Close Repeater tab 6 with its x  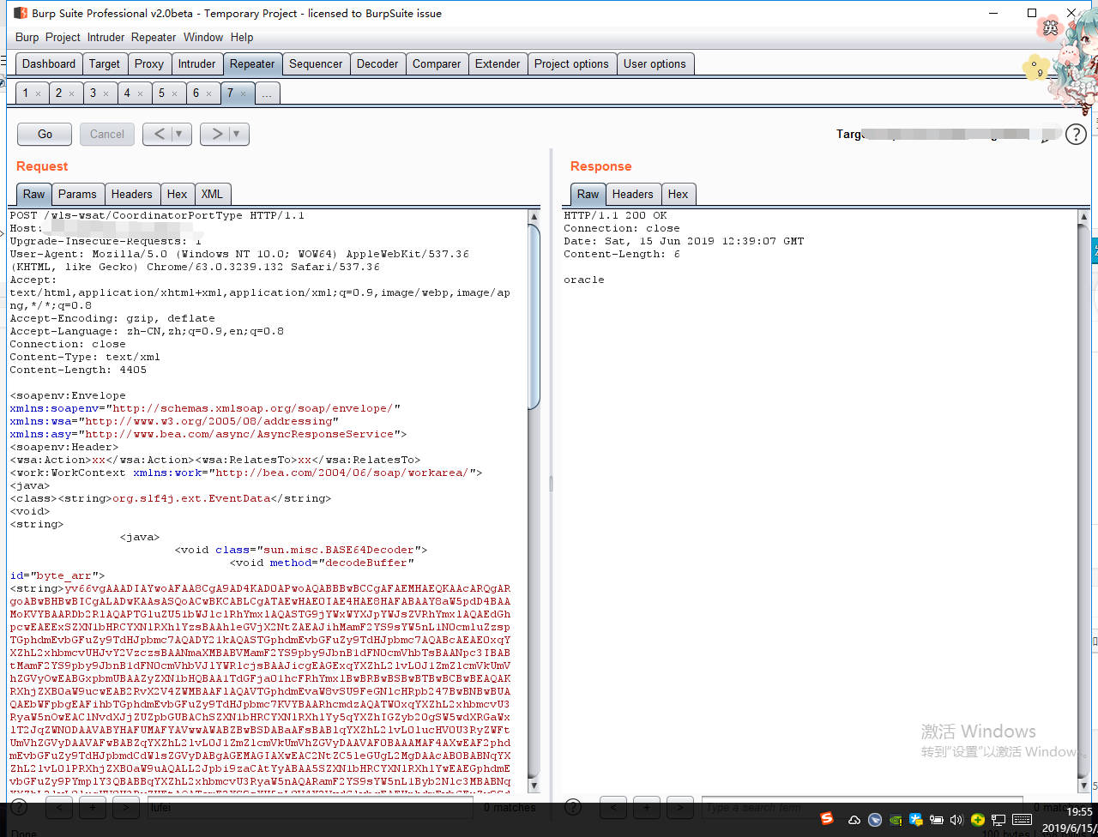(x=209, y=93)
